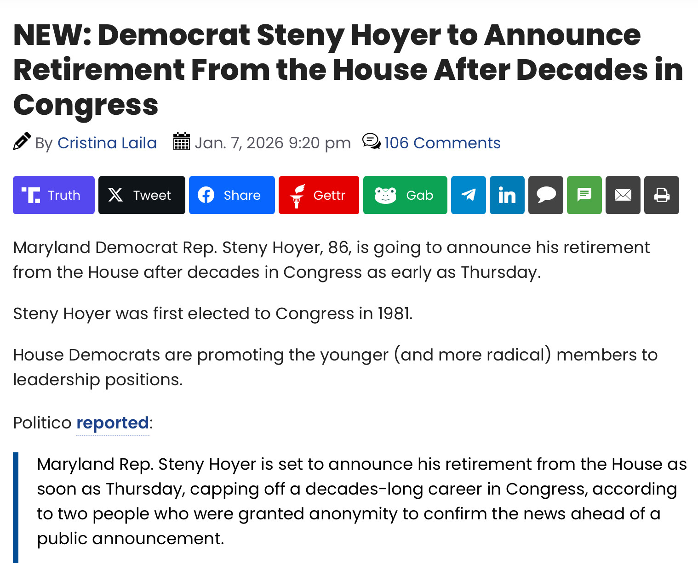Viewport: 698px width, 563px height.
Task: Share via the LinkedIn icon
Action: (507, 195)
